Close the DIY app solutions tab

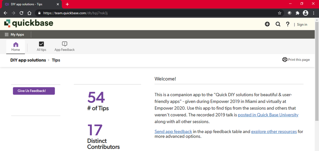58,4
